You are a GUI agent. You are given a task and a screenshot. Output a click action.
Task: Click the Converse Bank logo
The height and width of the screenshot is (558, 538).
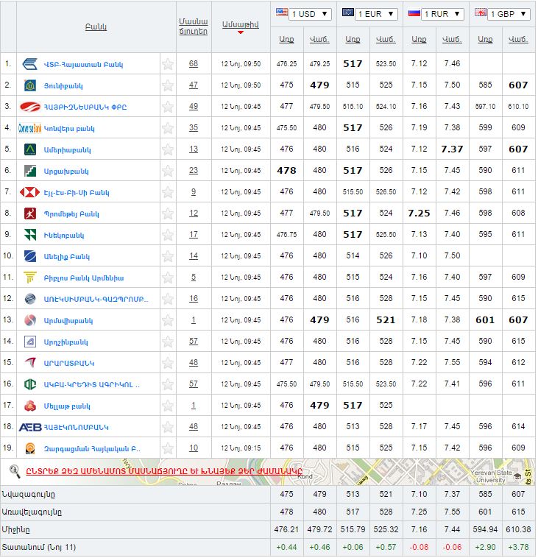coord(30,128)
